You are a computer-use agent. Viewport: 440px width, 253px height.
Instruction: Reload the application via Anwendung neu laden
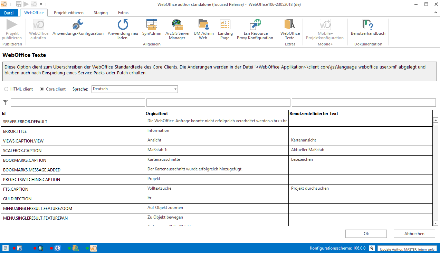click(x=123, y=29)
